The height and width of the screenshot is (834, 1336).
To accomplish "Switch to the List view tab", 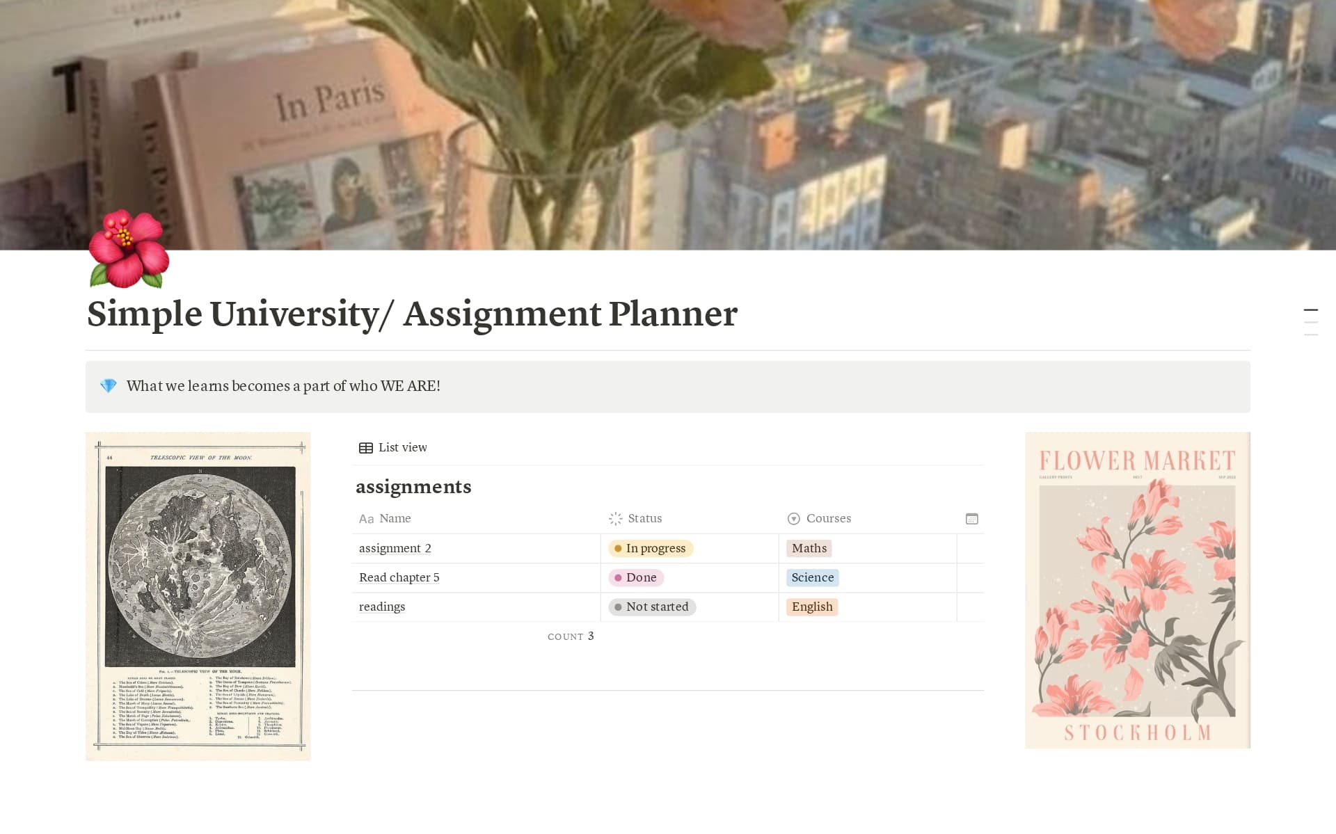I will pyautogui.click(x=402, y=447).
